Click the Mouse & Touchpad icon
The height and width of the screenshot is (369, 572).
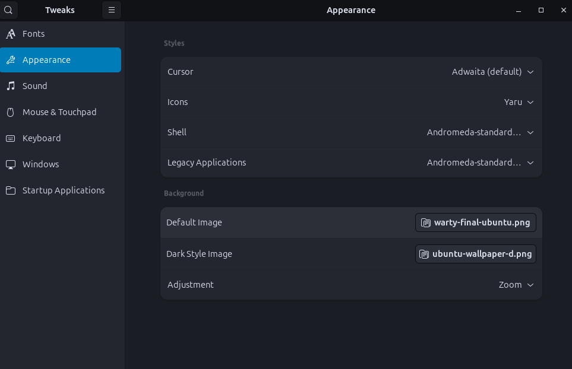tap(11, 112)
